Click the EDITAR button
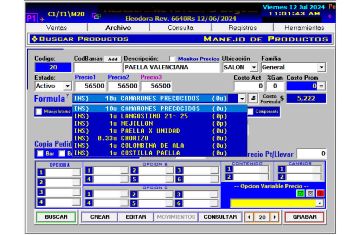The width and height of the screenshot is (360, 235). pos(136,217)
